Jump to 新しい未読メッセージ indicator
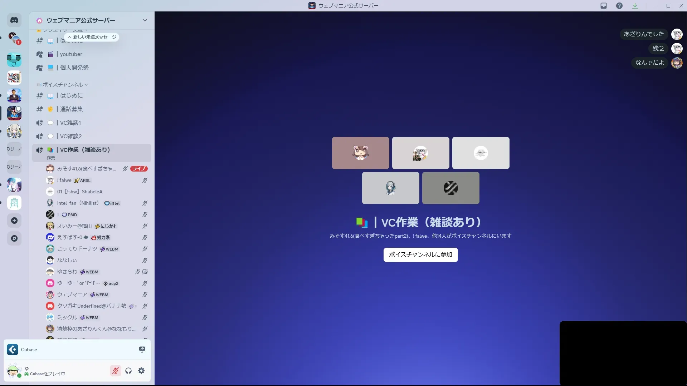 click(92, 37)
